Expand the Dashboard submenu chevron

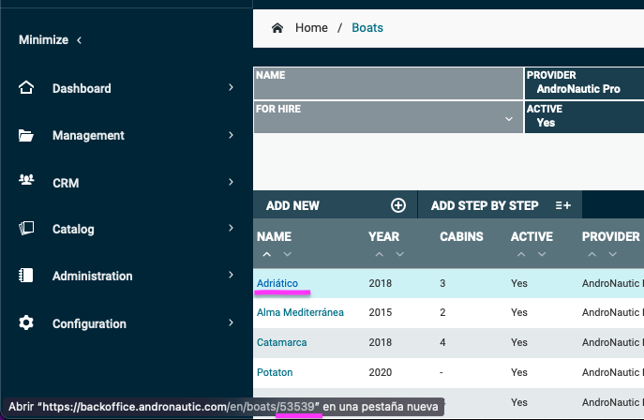(x=231, y=88)
